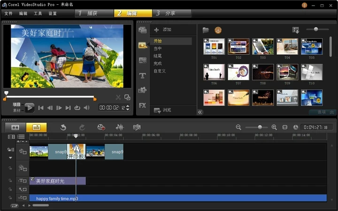Image resolution: width=338 pixels, height=211 pixels.
Task: Expand track list arrow below video track lock
Action: [10, 158]
